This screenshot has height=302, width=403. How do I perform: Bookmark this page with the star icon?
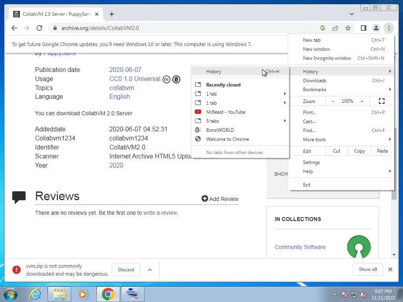[x=348, y=28]
